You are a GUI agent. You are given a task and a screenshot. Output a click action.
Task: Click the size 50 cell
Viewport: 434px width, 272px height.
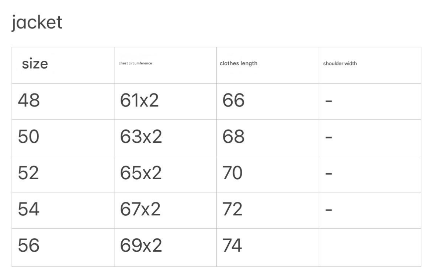tap(29, 137)
